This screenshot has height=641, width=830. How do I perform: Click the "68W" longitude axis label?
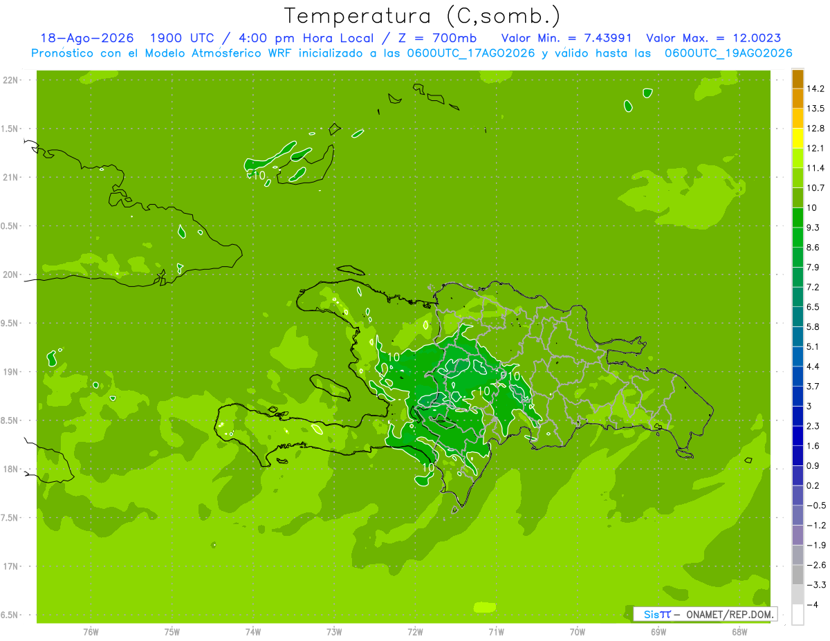[739, 632]
